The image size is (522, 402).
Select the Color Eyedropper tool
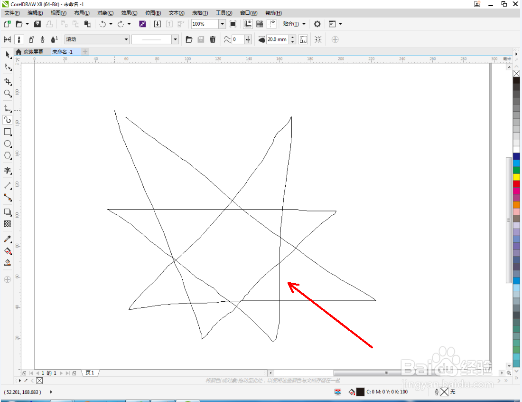tap(7, 239)
